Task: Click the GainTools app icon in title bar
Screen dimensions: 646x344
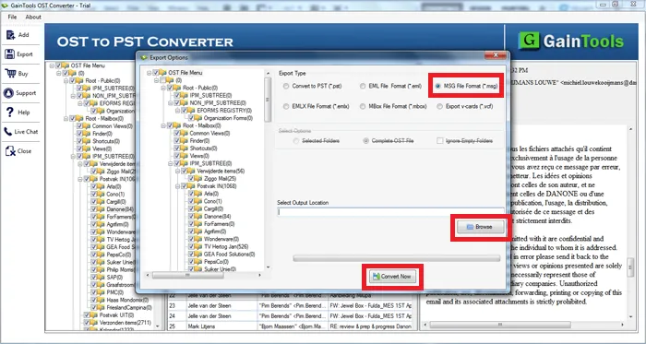Action: pos(5,6)
